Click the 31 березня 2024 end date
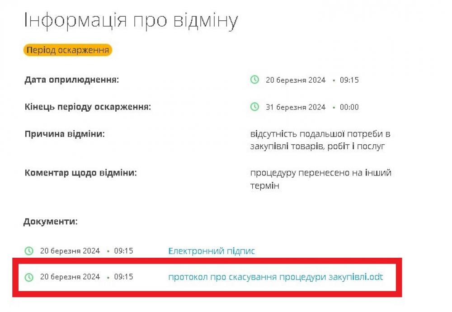The width and height of the screenshot is (452, 312). click(296, 107)
